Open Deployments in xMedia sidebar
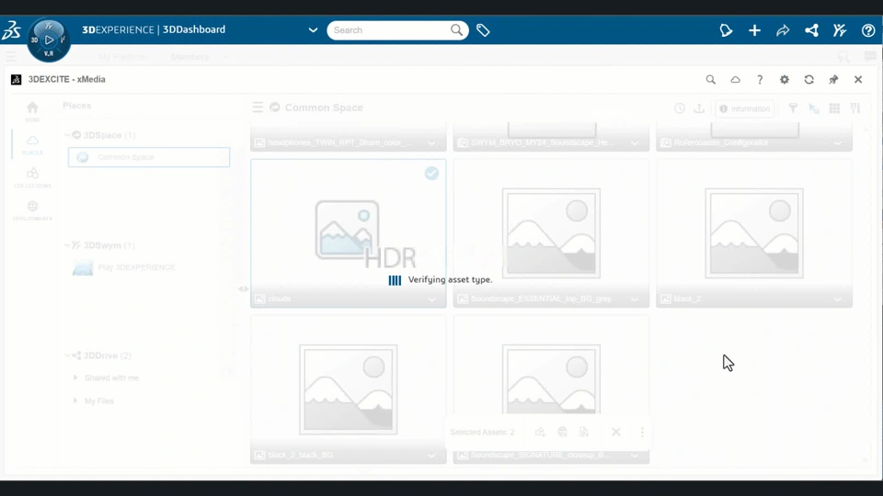The height and width of the screenshot is (496, 883). coord(32,210)
